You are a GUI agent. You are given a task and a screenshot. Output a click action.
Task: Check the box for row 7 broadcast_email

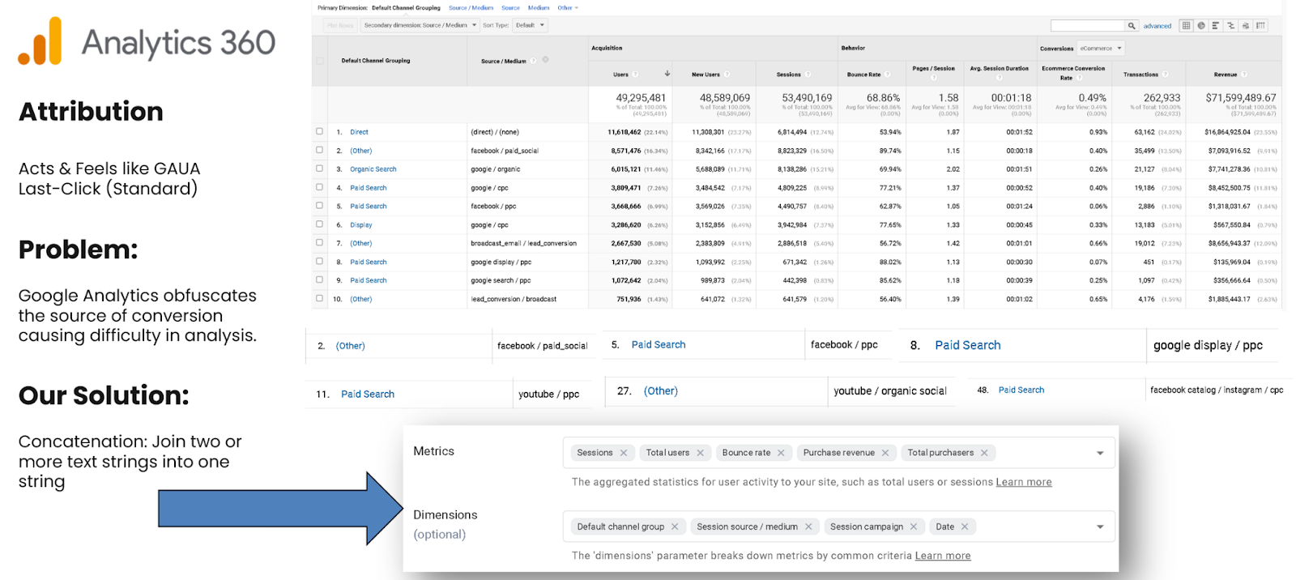tap(319, 242)
